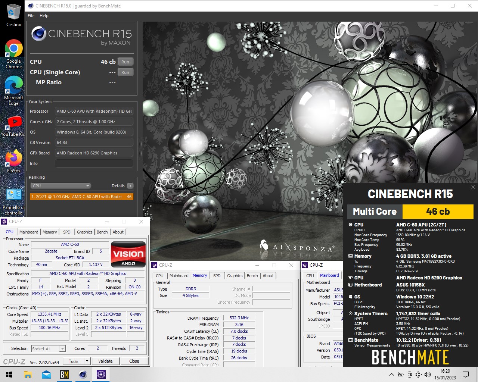Open the Help menu in Cinebench
The image size is (478, 382).
click(44, 16)
